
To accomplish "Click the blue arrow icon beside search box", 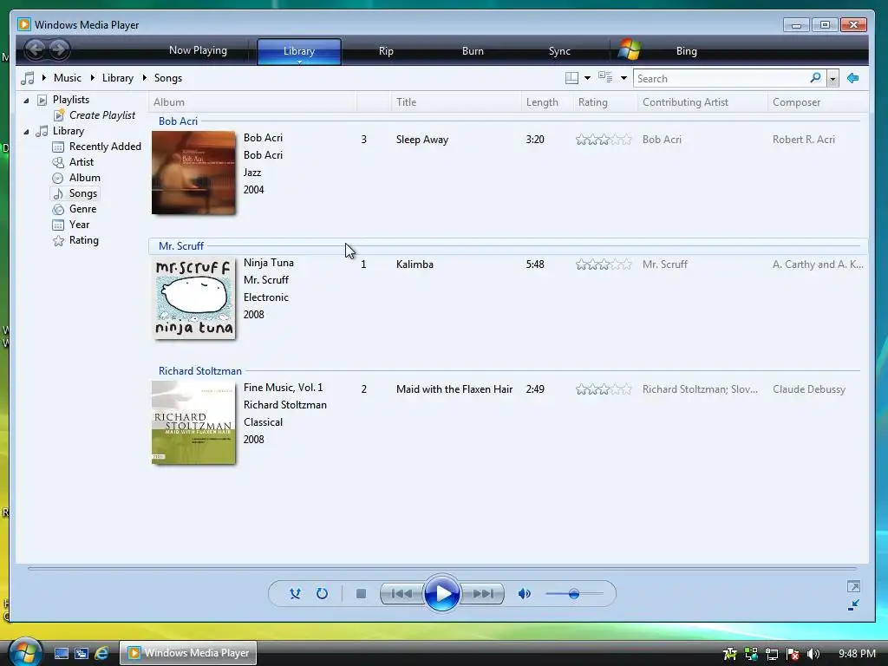I will 852,78.
